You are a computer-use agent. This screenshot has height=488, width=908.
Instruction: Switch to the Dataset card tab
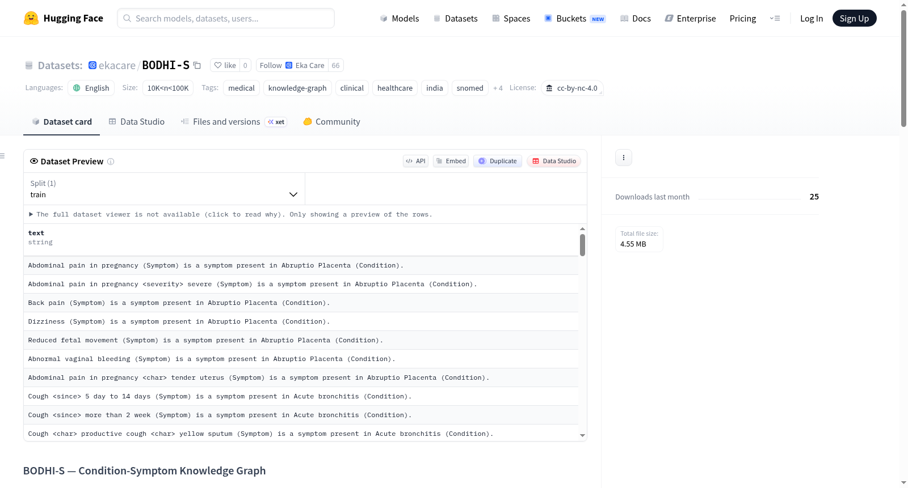[x=62, y=122]
